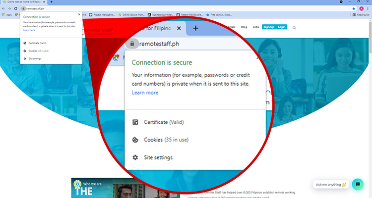The height and width of the screenshot is (198, 372).
Task: Open the Blog page from the site navigation
Action: coord(244,27)
